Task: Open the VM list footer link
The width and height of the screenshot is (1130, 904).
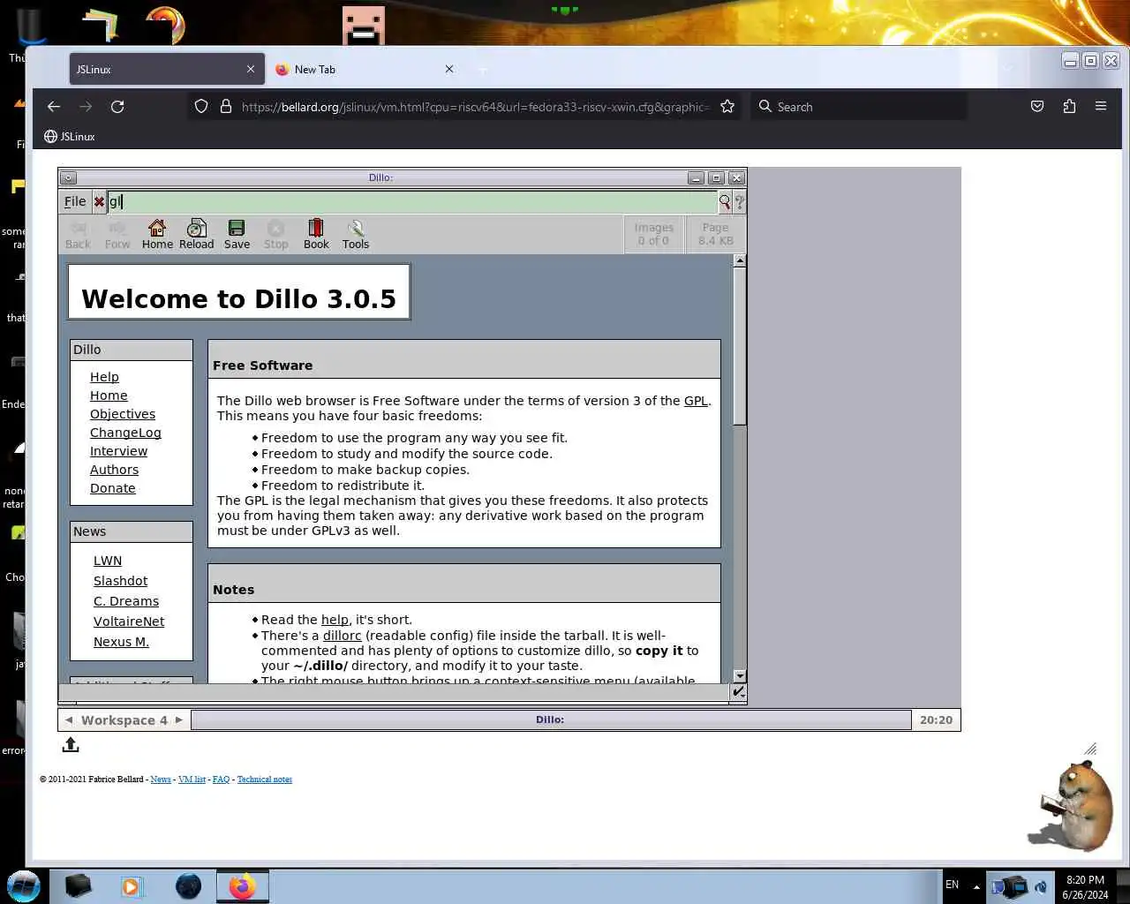Action: (192, 780)
